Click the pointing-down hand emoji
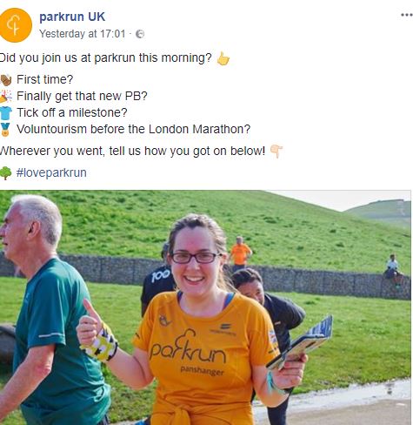Image resolution: width=413 pixels, height=425 pixels. tap(276, 152)
